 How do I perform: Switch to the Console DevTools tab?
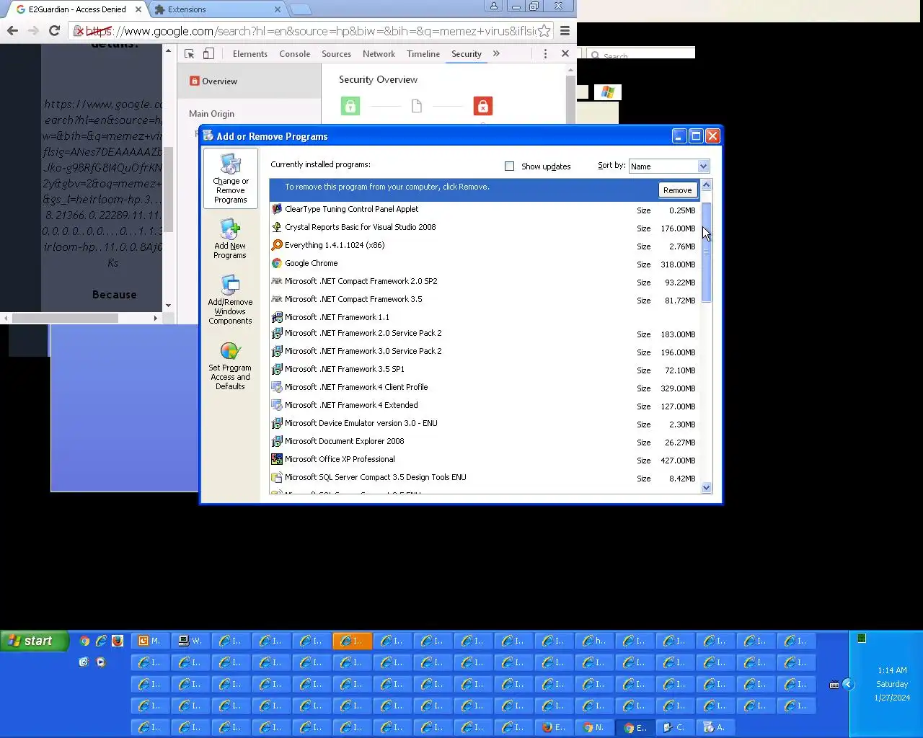295,54
